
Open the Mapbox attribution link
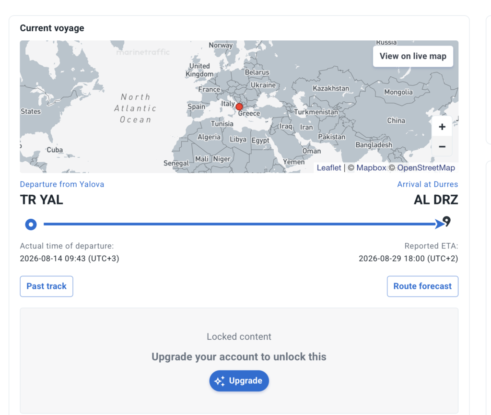tap(371, 168)
